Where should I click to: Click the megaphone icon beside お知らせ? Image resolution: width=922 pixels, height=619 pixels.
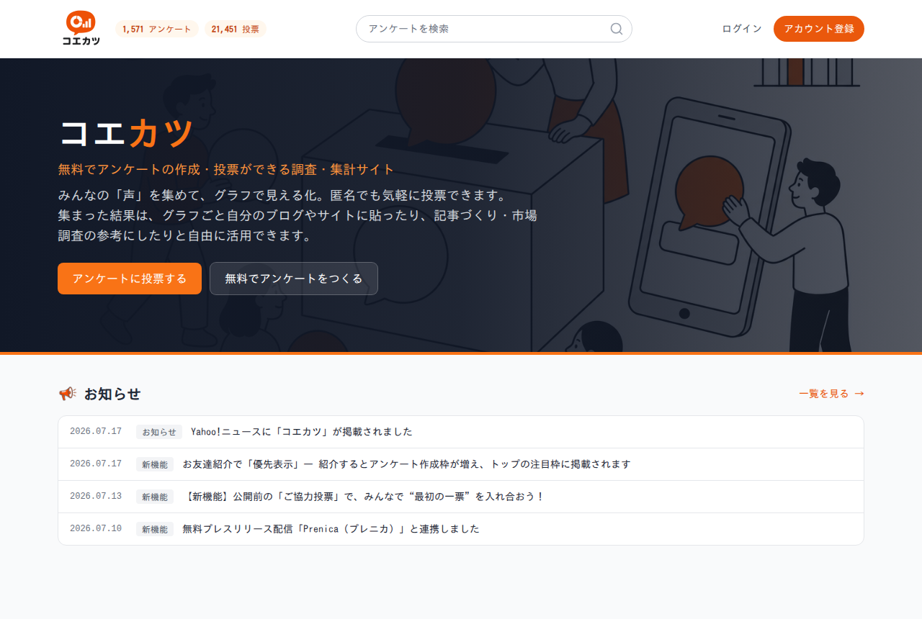(x=67, y=394)
